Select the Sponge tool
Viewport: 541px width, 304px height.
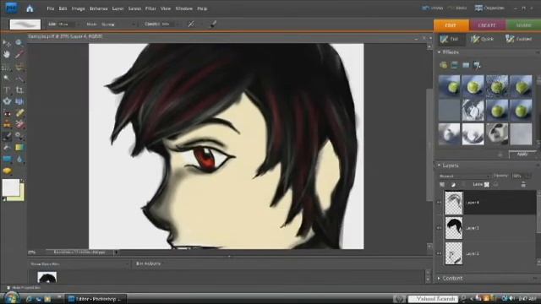click(x=7, y=171)
